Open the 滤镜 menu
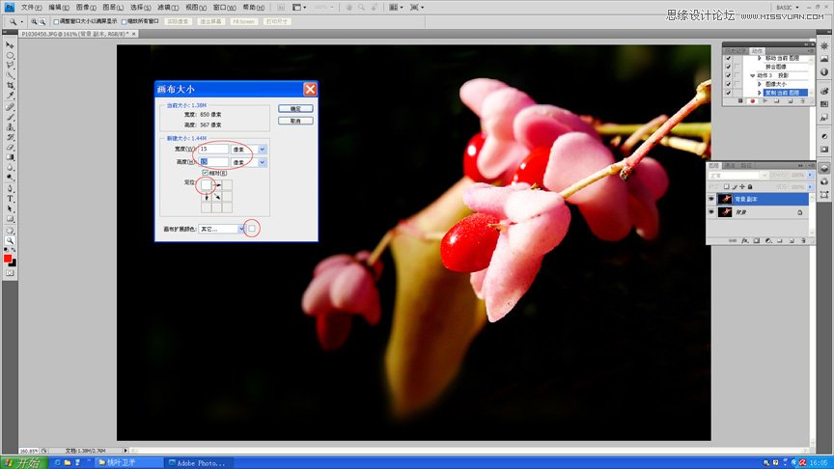This screenshot has height=469, width=834. (x=168, y=8)
